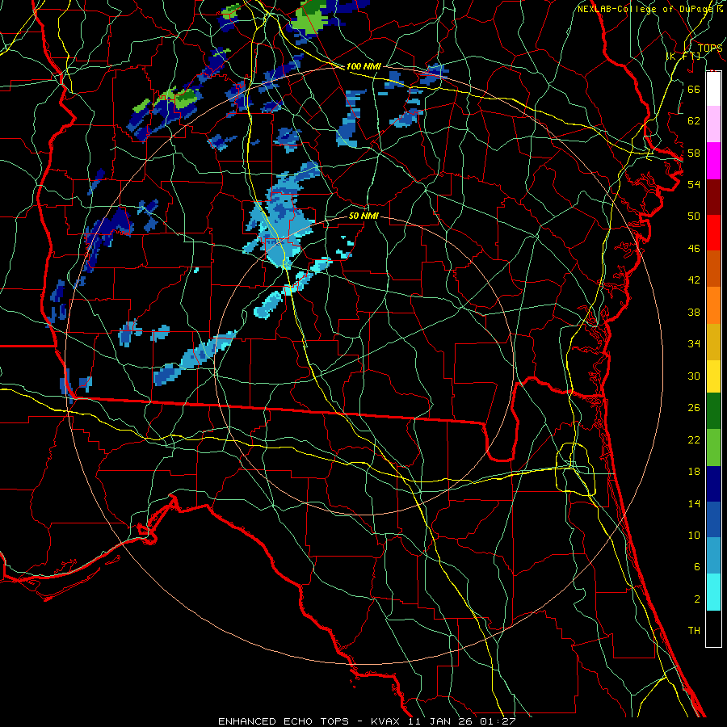Screen dimensions: 727x727
Task: Click the "50" legend value on color scale
Action: pyautogui.click(x=694, y=216)
